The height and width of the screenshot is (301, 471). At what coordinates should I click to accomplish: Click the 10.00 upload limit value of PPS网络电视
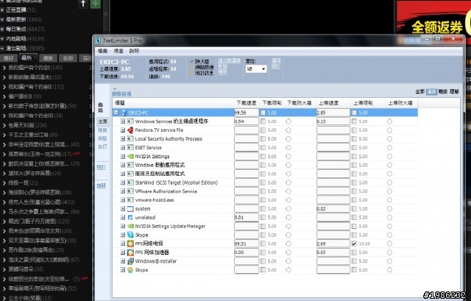364,244
